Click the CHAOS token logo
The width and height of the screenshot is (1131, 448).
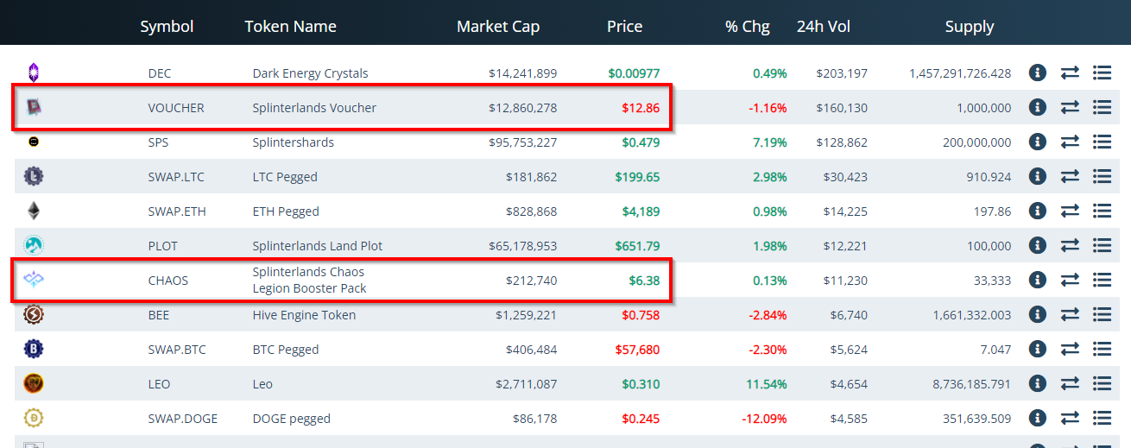34,279
